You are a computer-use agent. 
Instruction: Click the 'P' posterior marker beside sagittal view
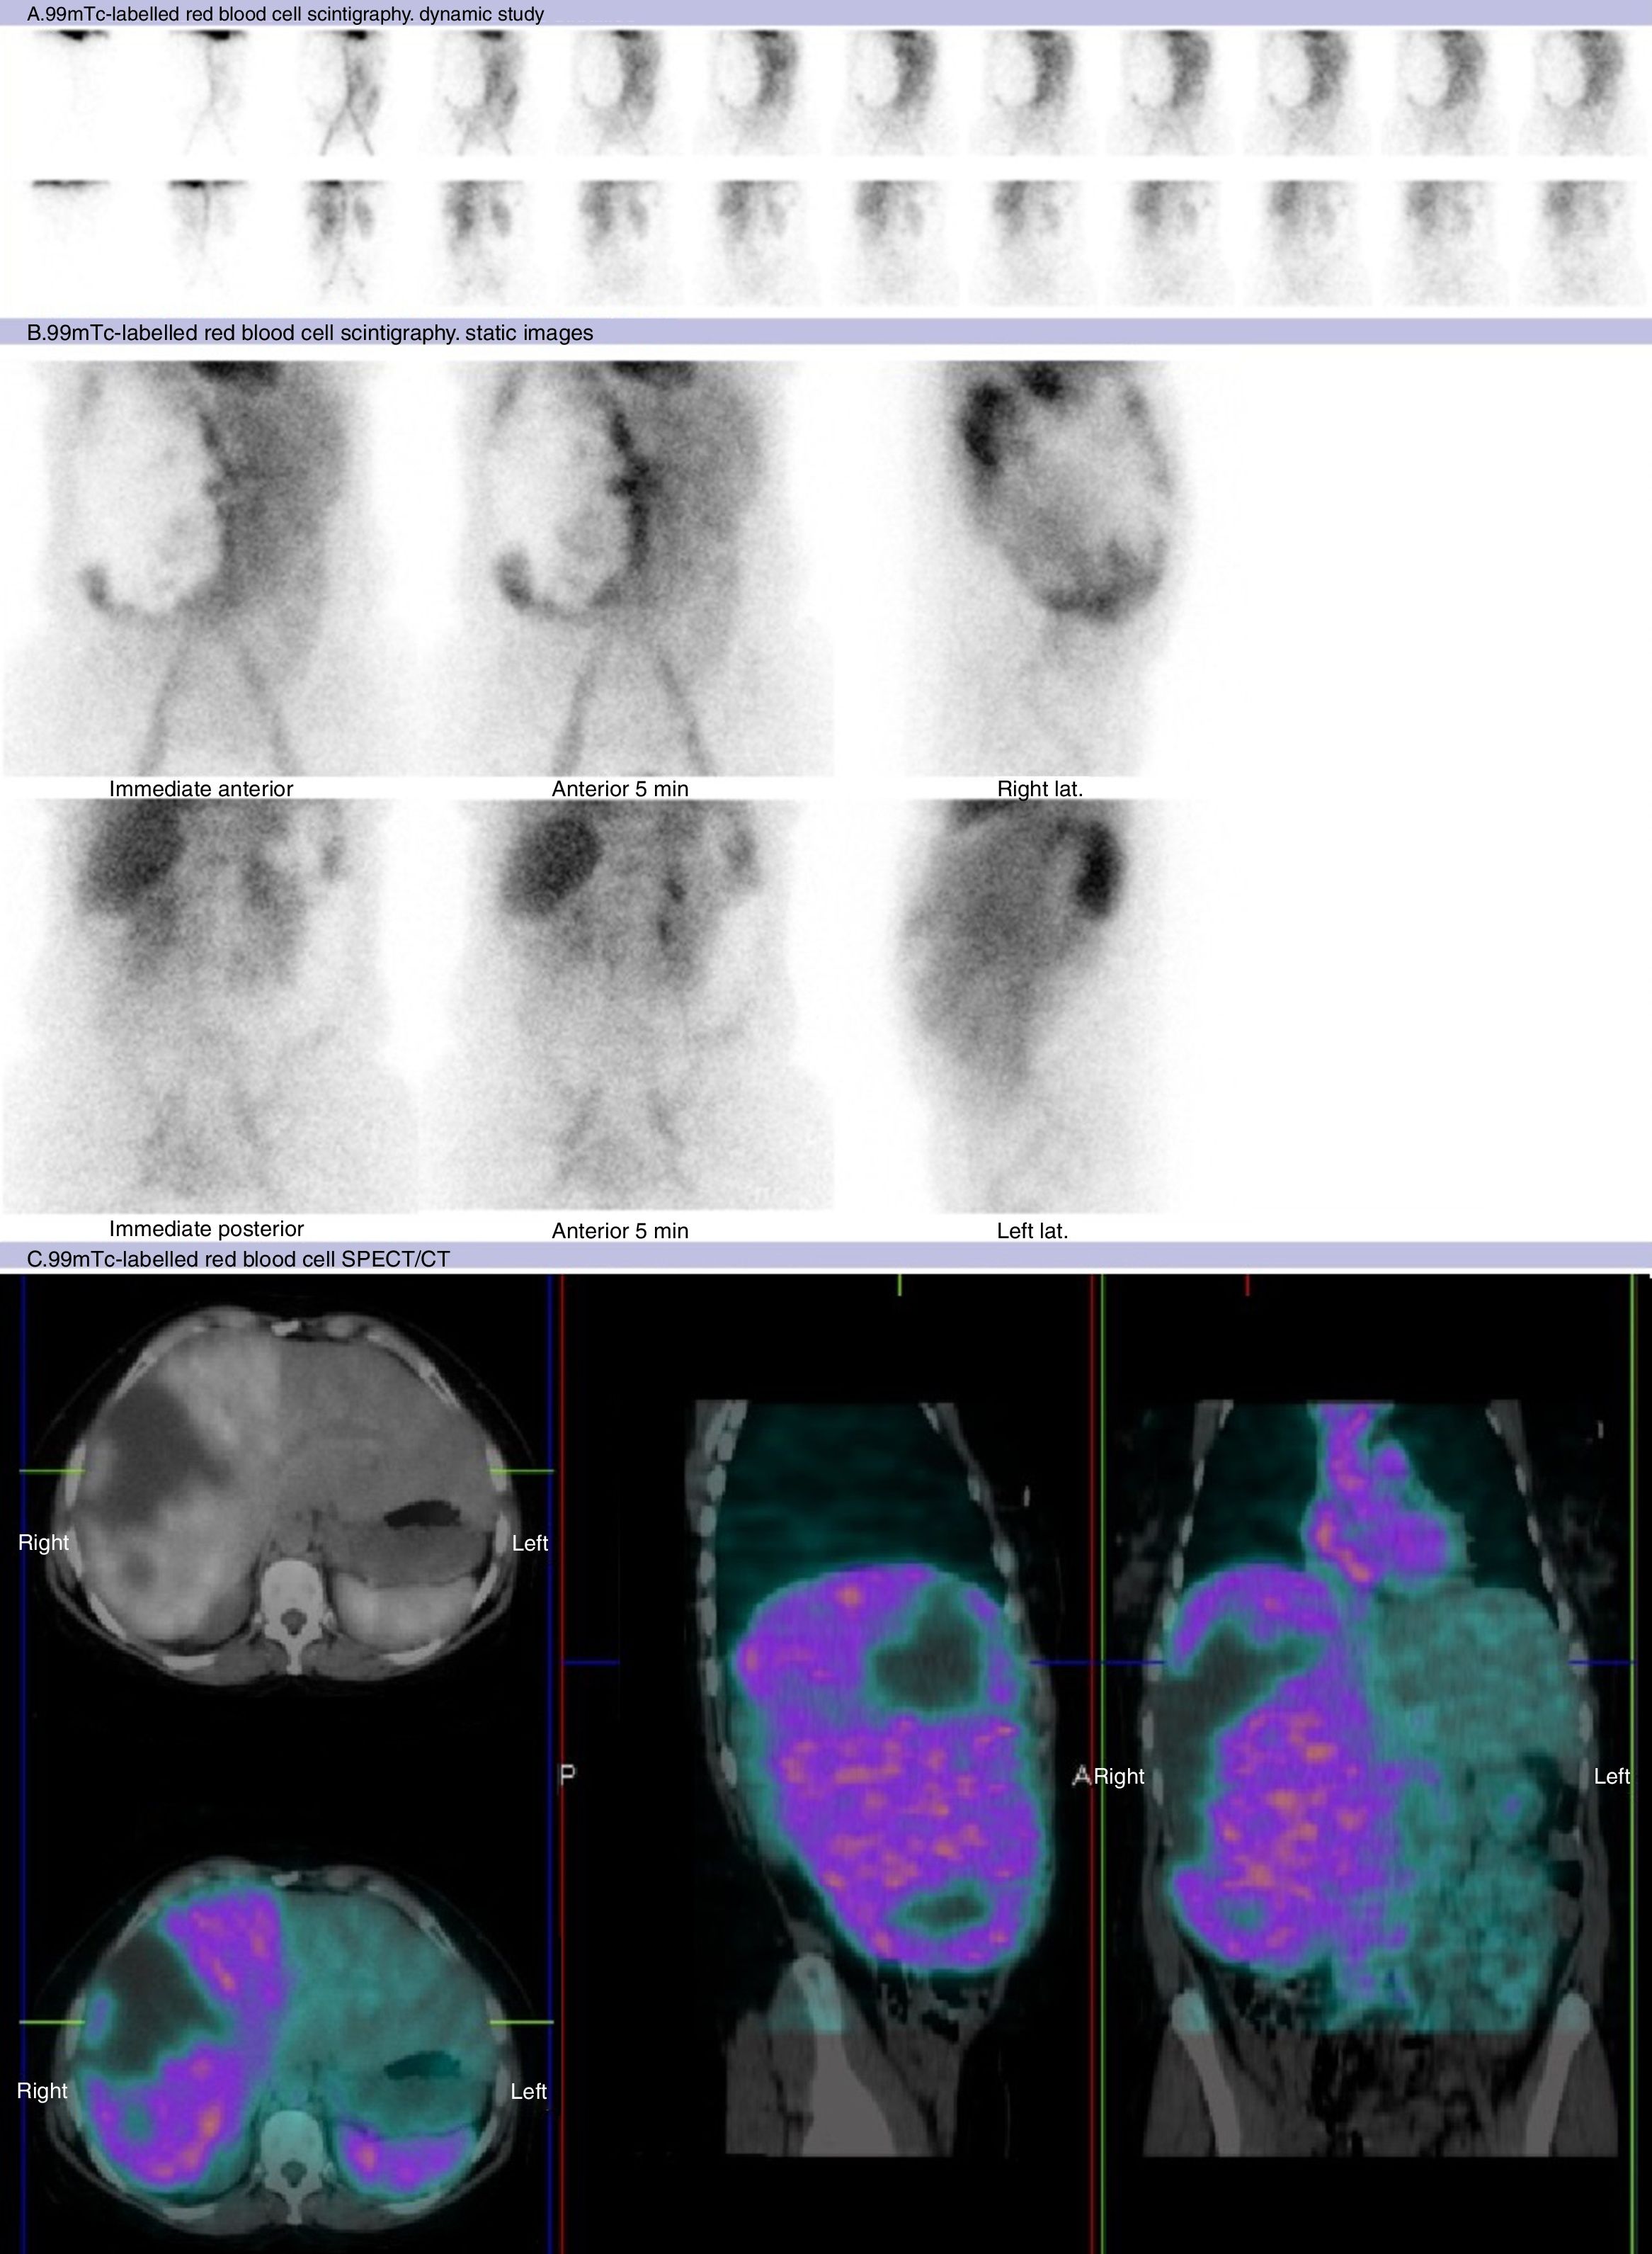[x=567, y=1776]
